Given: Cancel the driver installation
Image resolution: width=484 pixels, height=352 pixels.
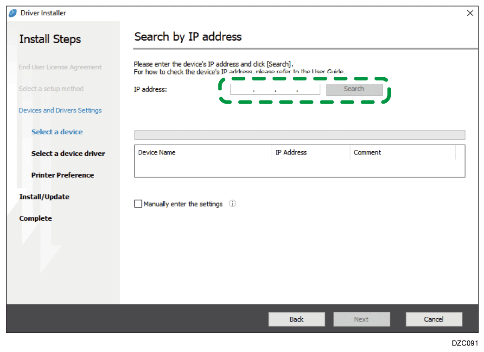Looking at the screenshot, I should 433,319.
